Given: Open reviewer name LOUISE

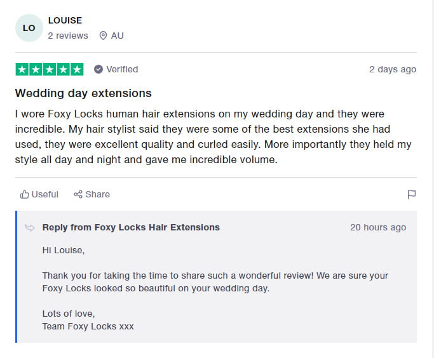Looking at the screenshot, I should 65,20.
